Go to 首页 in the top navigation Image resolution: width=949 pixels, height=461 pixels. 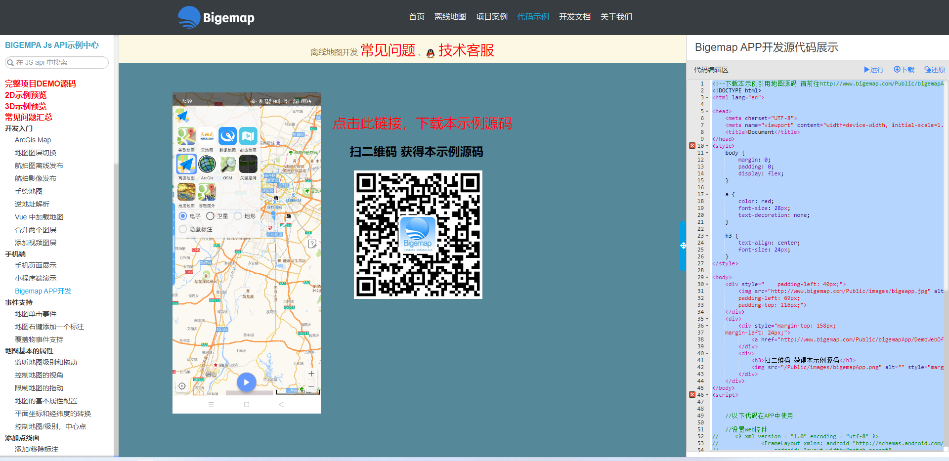click(x=417, y=17)
